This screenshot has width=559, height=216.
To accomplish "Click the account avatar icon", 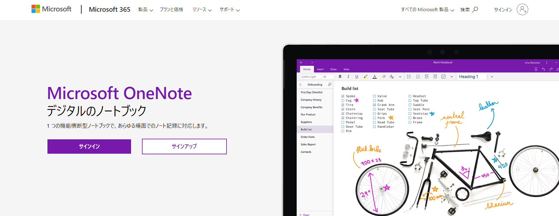I will 522,9.
